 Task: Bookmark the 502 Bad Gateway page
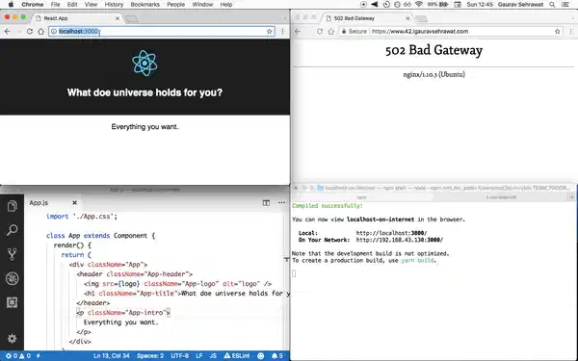557,32
